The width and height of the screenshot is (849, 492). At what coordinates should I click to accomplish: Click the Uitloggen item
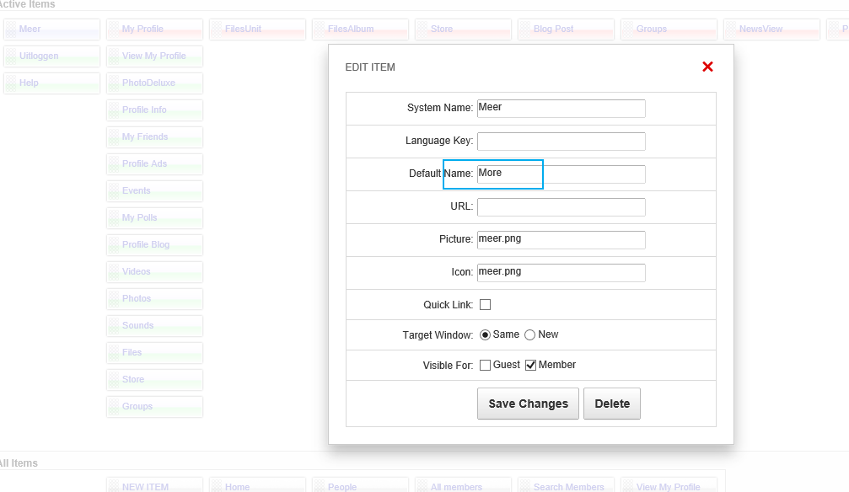(x=51, y=56)
